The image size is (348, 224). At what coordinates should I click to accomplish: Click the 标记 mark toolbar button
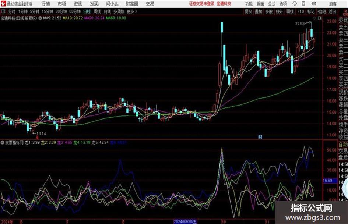(311, 11)
